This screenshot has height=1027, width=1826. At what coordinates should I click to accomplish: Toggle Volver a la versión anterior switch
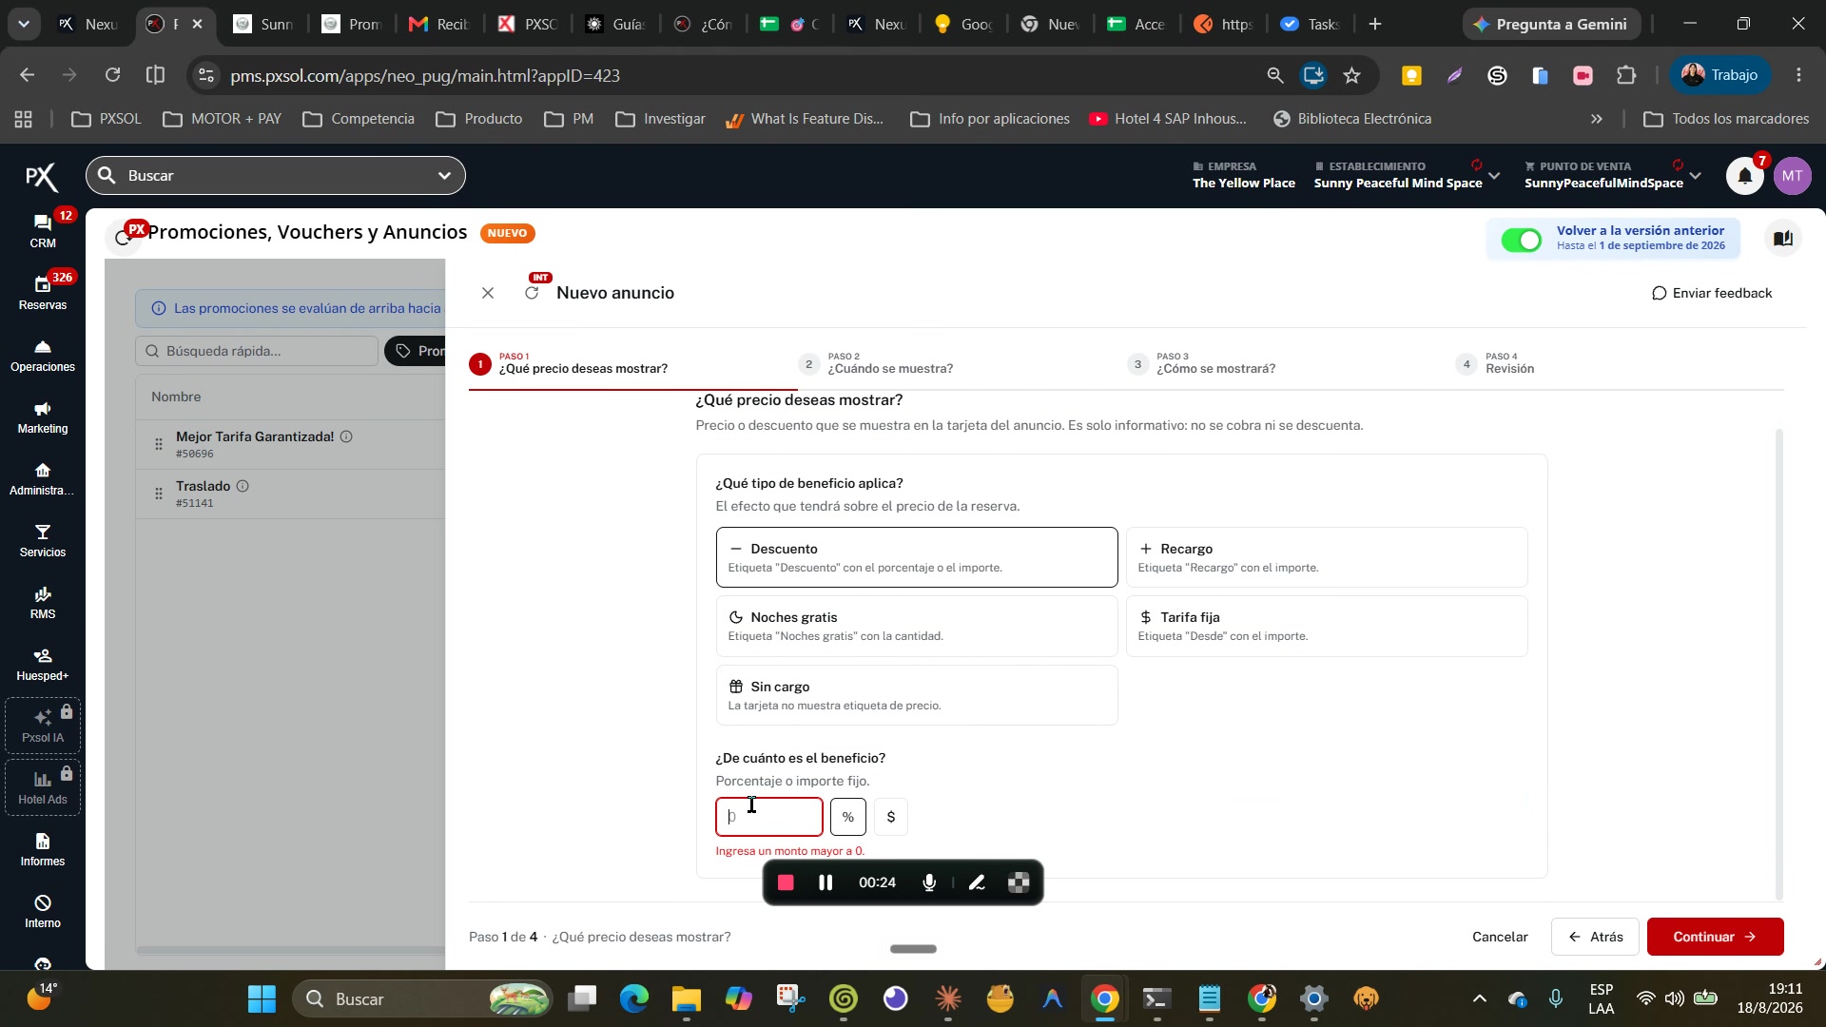[x=1522, y=240]
